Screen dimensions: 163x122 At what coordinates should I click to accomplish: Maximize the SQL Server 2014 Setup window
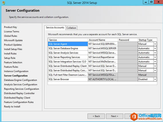(x=151, y=2)
